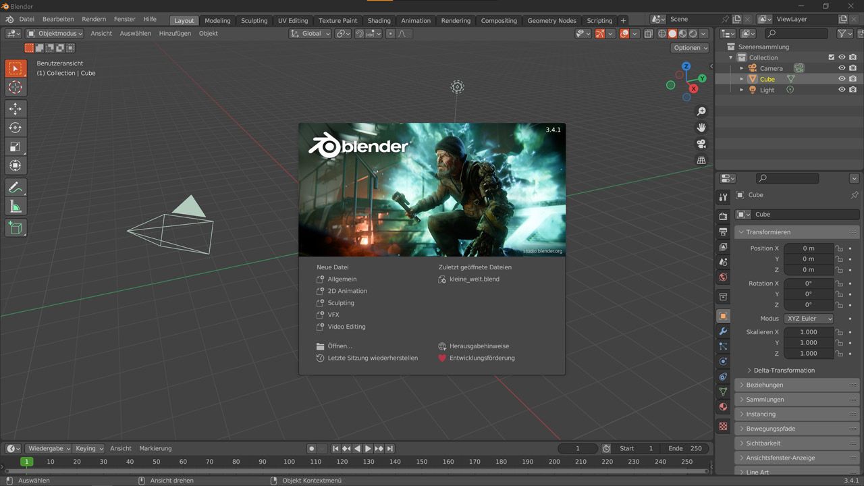The height and width of the screenshot is (486, 864).
Task: Open the Global transform orientation dropdown
Action: point(310,33)
